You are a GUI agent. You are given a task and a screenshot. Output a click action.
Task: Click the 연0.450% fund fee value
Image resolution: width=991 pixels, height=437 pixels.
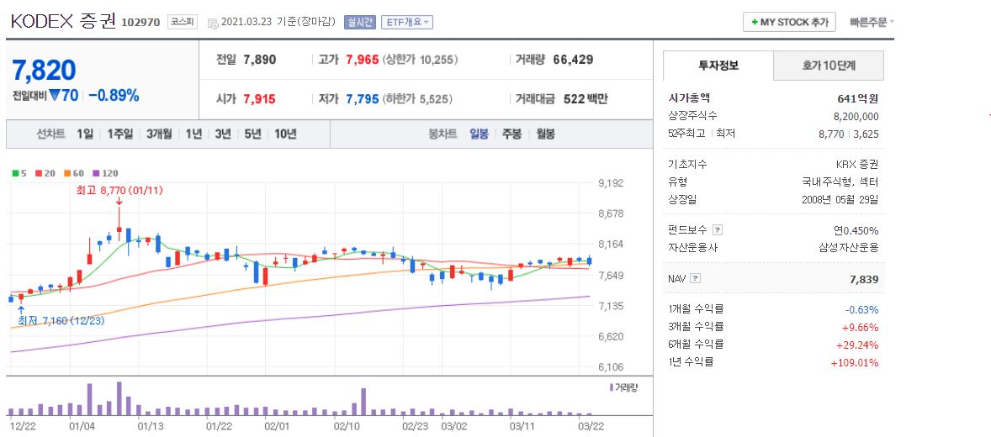[856, 230]
